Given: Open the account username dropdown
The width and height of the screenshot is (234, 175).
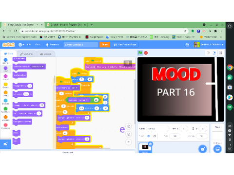Looking at the screenshot, I should [209, 45].
